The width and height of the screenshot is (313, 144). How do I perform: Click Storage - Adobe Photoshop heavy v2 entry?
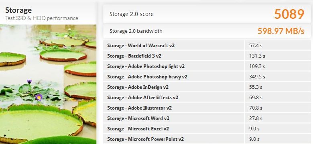(207, 77)
